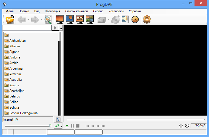Click the black video display area
Viewport: 209px width, 137px height.
(x=135, y=70)
